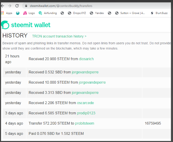Screen dimensions: 173x142
Task: Open the Dropz.XYZ bookmark
Action: (x=77, y=13)
